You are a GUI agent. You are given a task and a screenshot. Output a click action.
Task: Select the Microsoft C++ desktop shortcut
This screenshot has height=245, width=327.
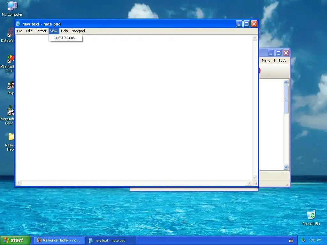coord(8,64)
